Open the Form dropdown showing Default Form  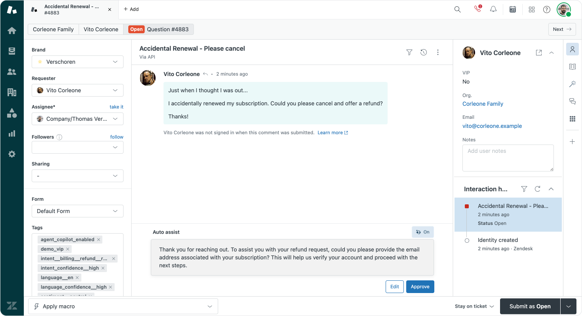78,211
